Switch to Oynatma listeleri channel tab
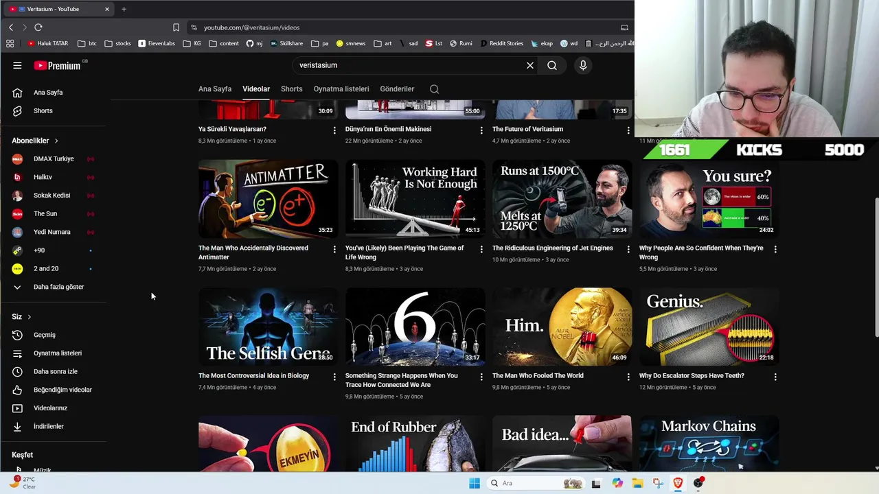 click(x=341, y=89)
